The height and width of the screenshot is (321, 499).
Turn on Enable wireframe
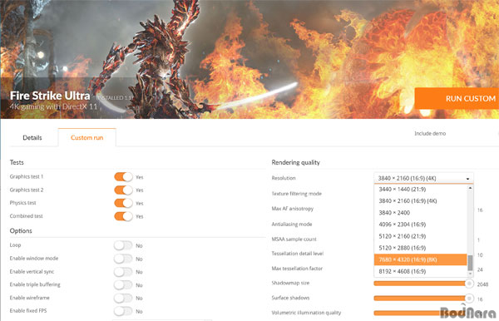click(123, 298)
